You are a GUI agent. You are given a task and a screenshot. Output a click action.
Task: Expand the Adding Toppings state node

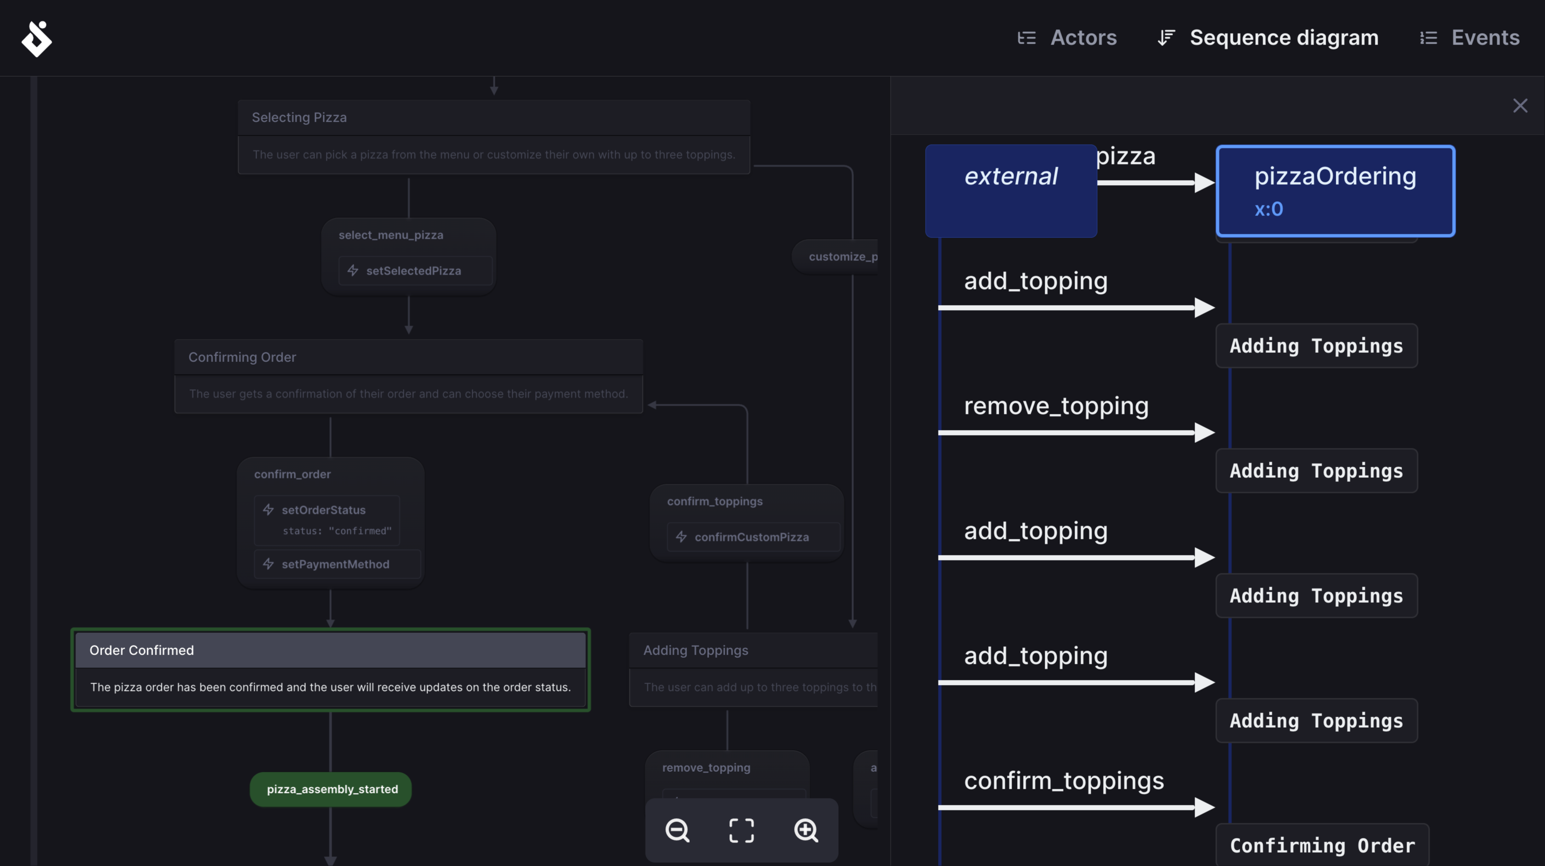tap(695, 650)
